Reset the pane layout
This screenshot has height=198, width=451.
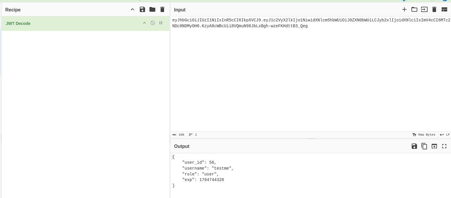coord(444,9)
